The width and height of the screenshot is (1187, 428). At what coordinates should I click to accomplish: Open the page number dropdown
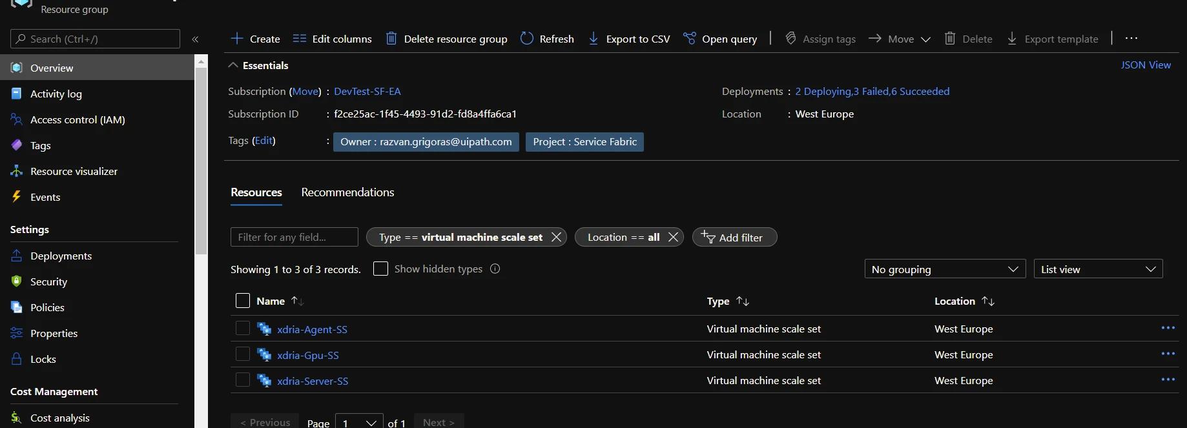tap(359, 423)
